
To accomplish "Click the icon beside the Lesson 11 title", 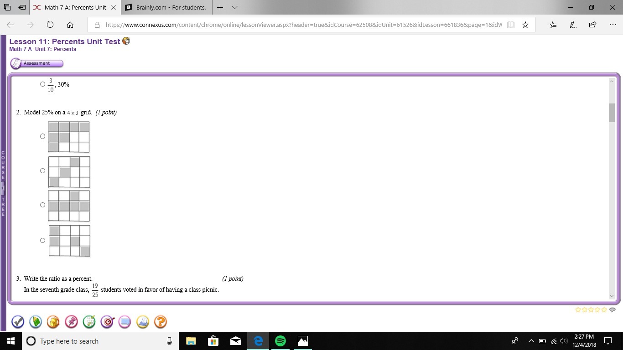I will pyautogui.click(x=126, y=41).
